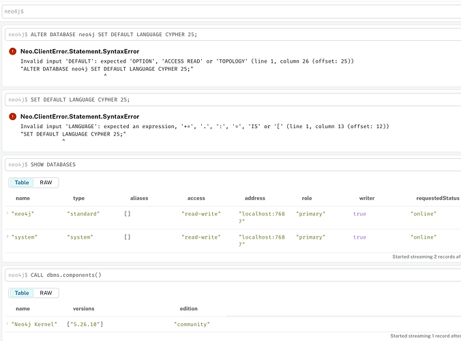Click the "5.26.10" version value
This screenshot has width=461, height=341.
[x=85, y=324]
